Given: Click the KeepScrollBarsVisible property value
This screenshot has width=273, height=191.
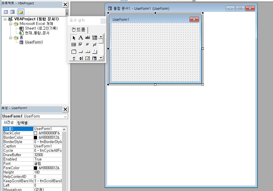Looking at the screenshot, I should coord(47,181).
